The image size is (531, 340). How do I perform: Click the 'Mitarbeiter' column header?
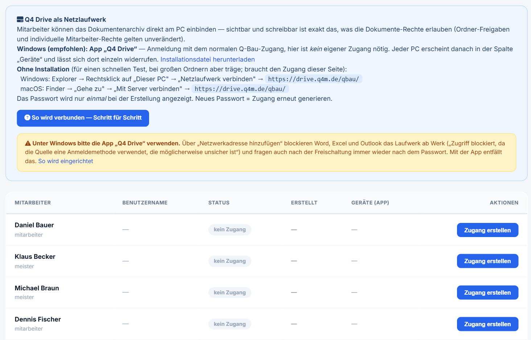33,203
